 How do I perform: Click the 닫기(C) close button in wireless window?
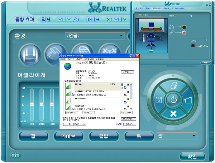(130, 124)
